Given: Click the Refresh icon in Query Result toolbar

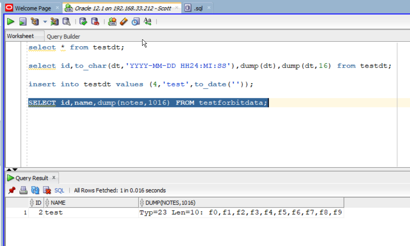Looking at the screenshot, I should coord(35,190).
